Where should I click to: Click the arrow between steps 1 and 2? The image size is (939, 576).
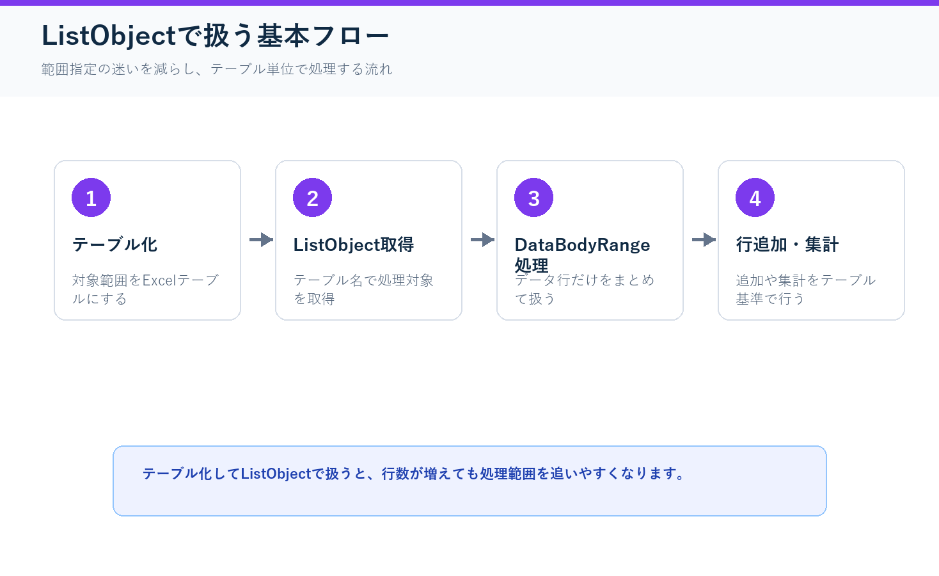pos(261,240)
